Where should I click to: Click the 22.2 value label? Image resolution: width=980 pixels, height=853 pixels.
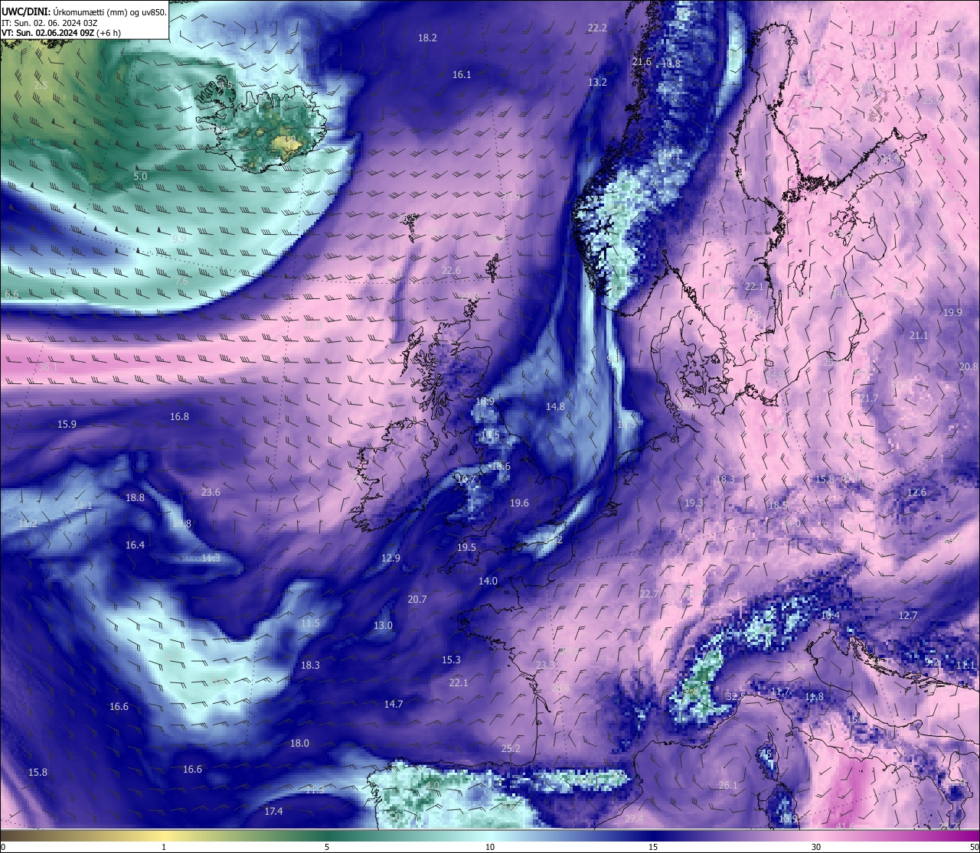coord(597,28)
